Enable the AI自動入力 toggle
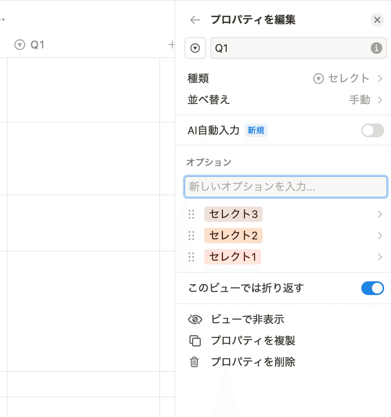 (372, 131)
